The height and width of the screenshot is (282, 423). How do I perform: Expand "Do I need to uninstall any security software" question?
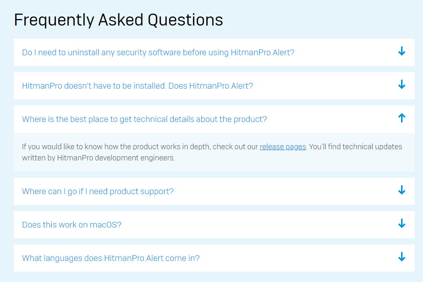click(x=158, y=52)
